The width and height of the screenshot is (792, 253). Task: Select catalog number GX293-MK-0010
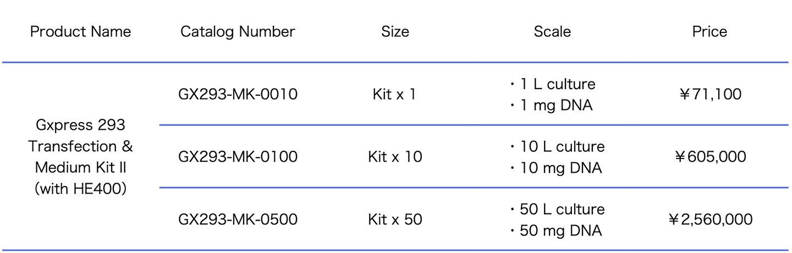[238, 94]
